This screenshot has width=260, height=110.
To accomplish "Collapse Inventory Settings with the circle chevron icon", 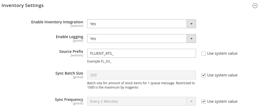I will pyautogui.click(x=255, y=6).
